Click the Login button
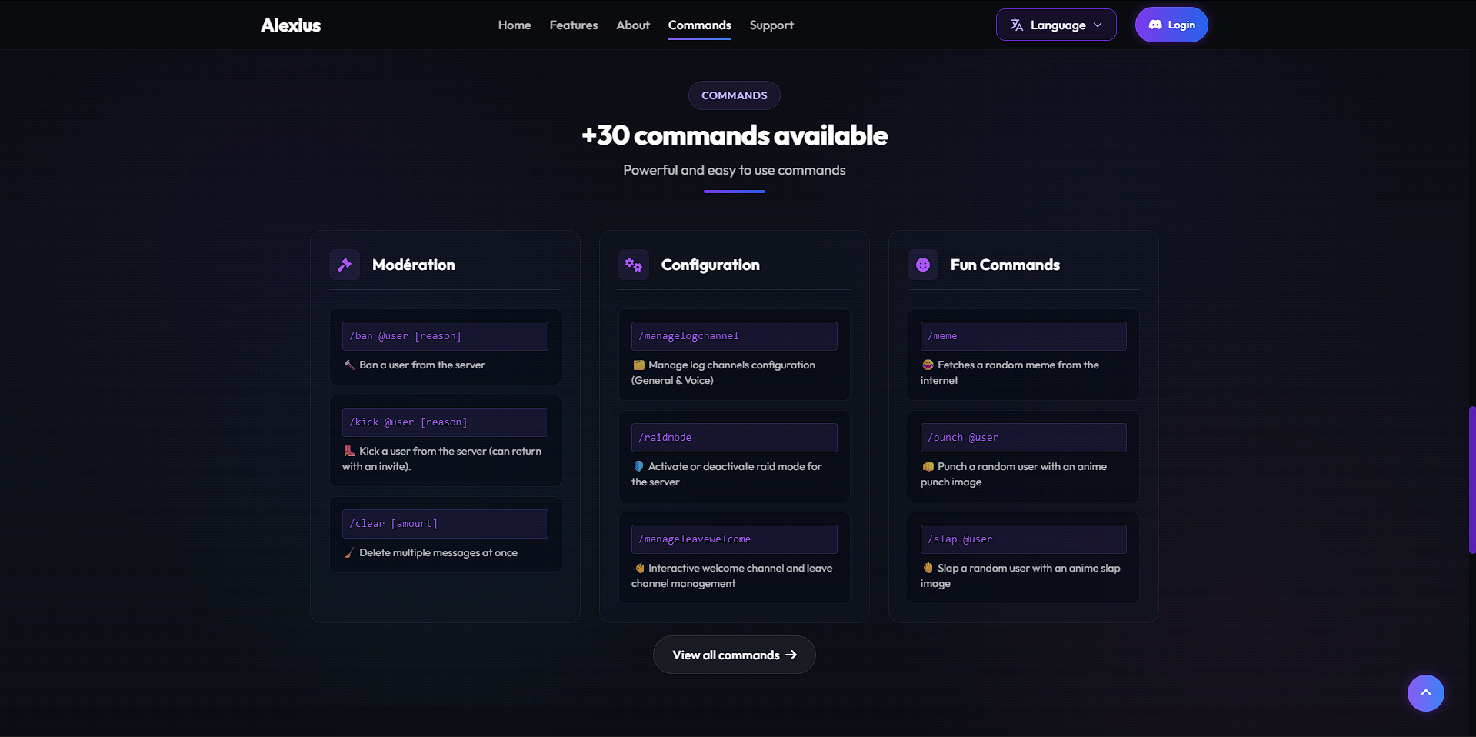The height and width of the screenshot is (737, 1476). (x=1171, y=24)
